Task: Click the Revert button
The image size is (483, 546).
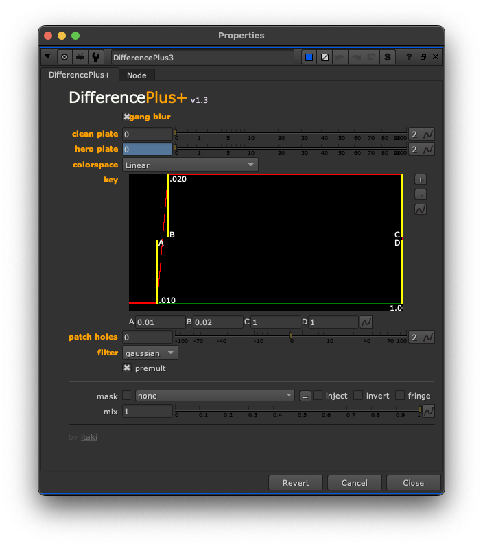Action: coord(296,483)
